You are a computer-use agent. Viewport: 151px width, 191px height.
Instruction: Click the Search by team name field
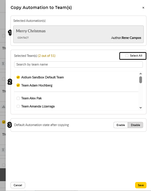tap(78, 64)
